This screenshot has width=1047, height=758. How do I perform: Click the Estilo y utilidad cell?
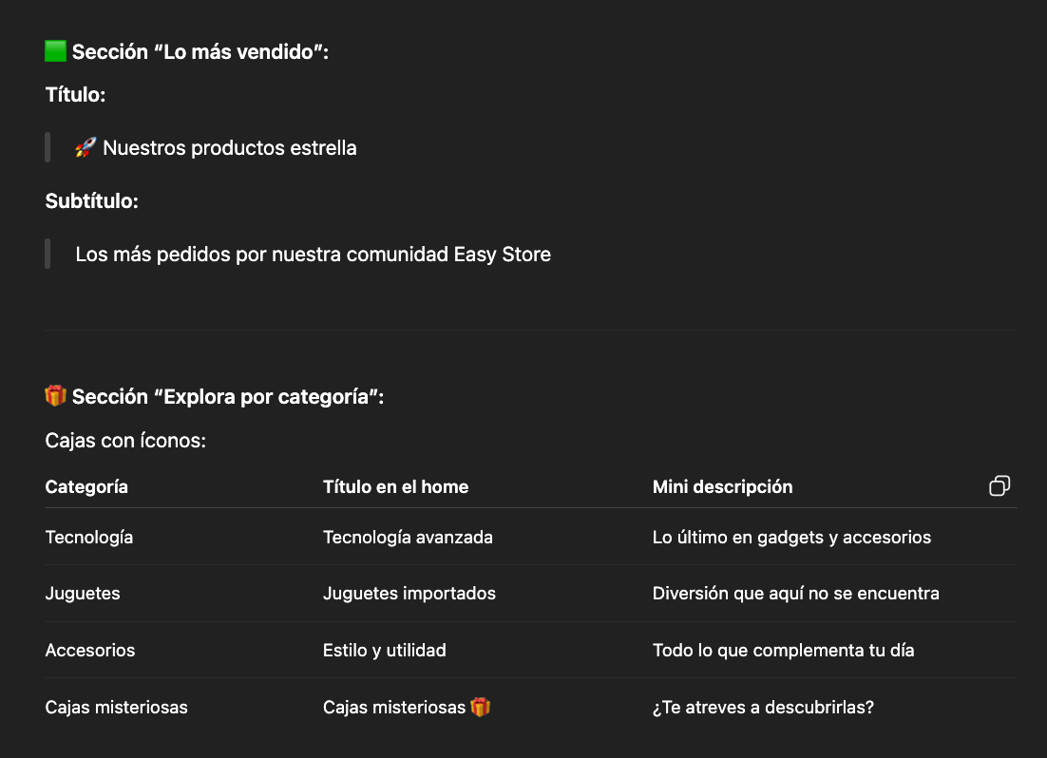pyautogui.click(x=385, y=650)
